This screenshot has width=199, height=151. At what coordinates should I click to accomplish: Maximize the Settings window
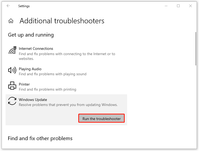pos(178,6)
